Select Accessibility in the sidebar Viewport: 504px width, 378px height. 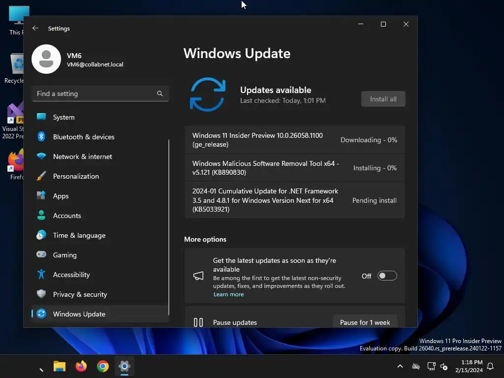click(100, 275)
